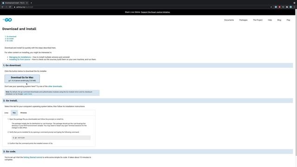Open the Chrome three-dot menu
The image size is (297, 167).
[x=294, y=7]
